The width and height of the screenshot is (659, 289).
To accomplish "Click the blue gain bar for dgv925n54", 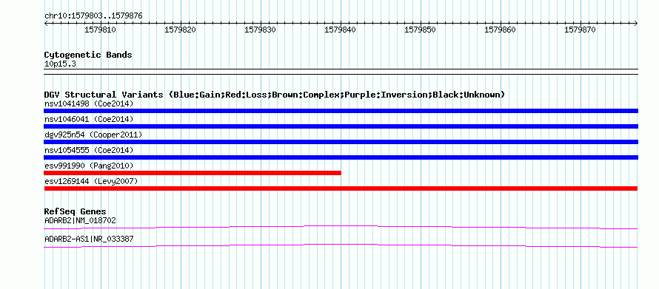I will pyautogui.click(x=341, y=142).
